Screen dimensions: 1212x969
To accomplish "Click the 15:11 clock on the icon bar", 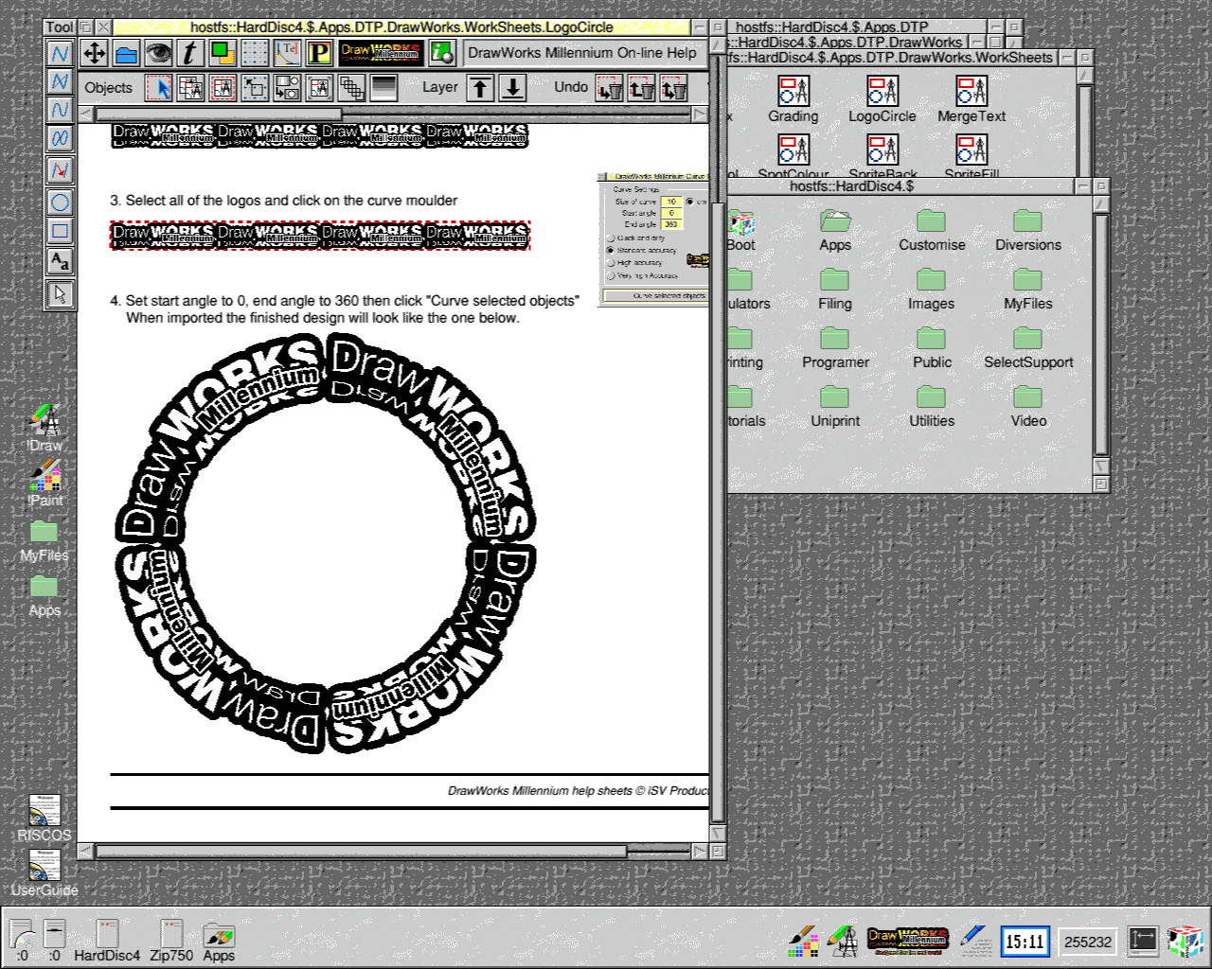I will coord(1025,941).
